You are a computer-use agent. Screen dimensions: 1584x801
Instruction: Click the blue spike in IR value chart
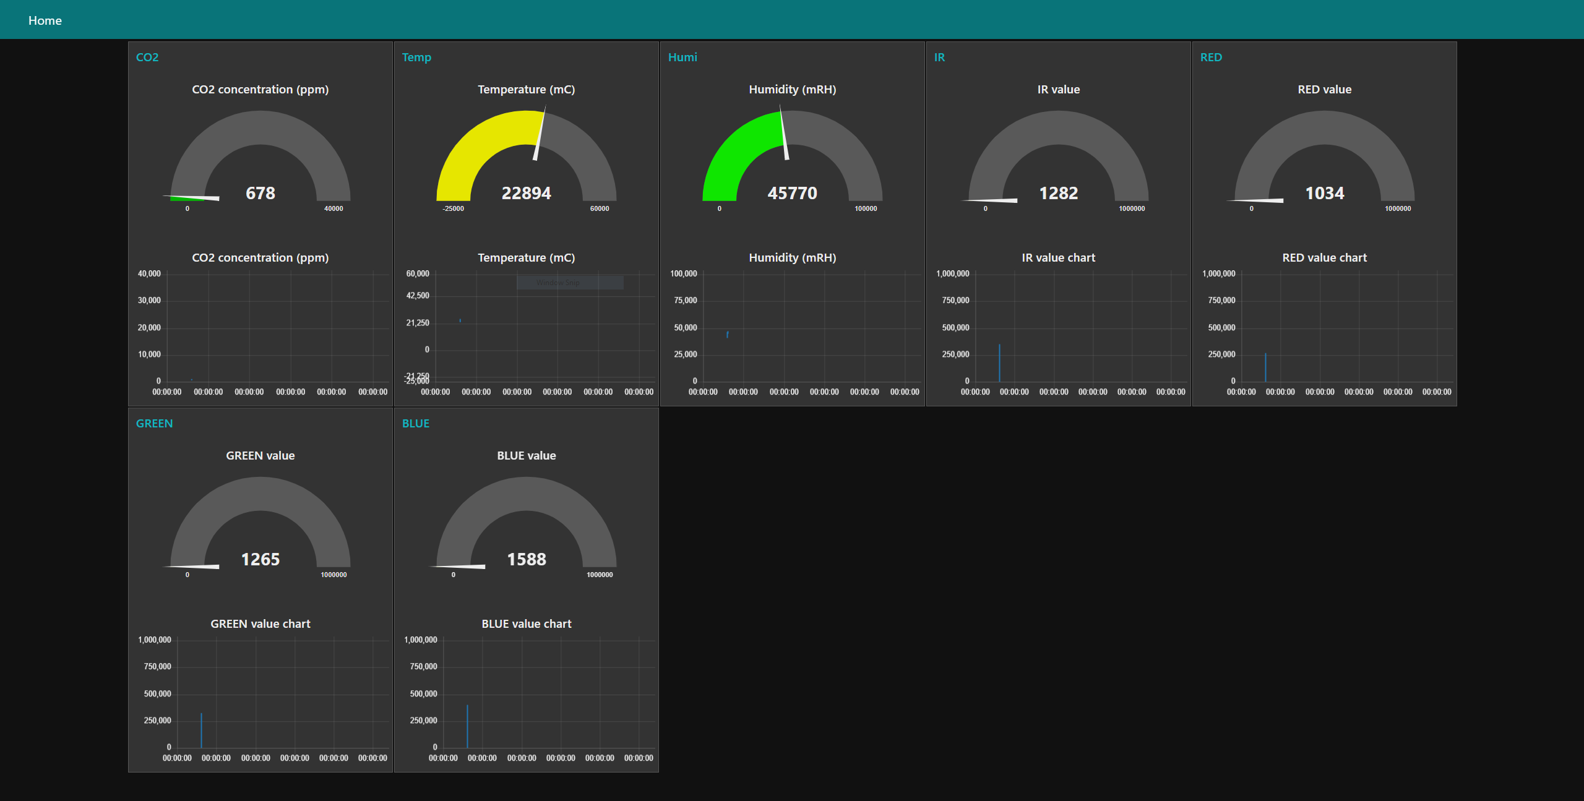pyautogui.click(x=999, y=364)
